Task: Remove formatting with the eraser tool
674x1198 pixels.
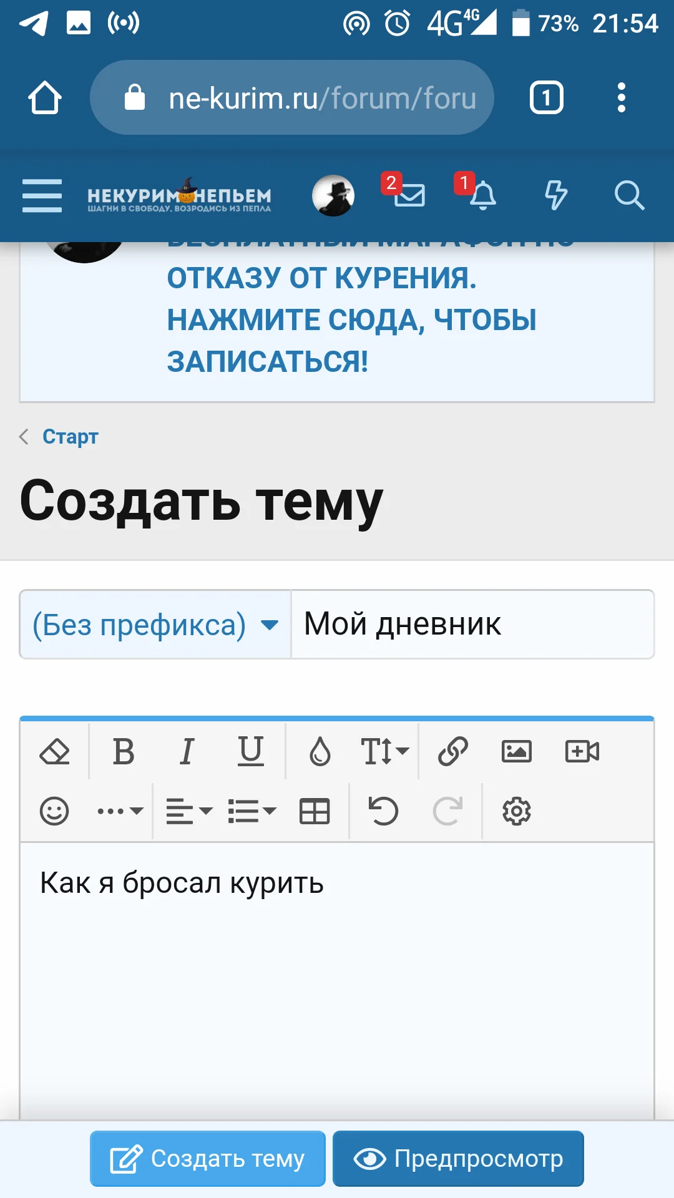Action: (x=54, y=751)
